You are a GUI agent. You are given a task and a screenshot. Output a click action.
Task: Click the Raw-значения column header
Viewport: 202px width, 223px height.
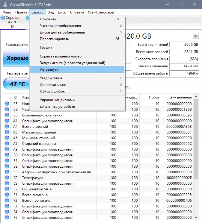point(177,97)
